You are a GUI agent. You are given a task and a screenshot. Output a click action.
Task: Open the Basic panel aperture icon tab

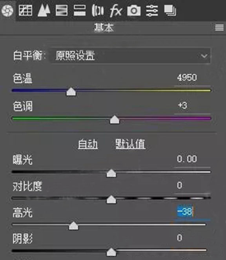click(7, 11)
